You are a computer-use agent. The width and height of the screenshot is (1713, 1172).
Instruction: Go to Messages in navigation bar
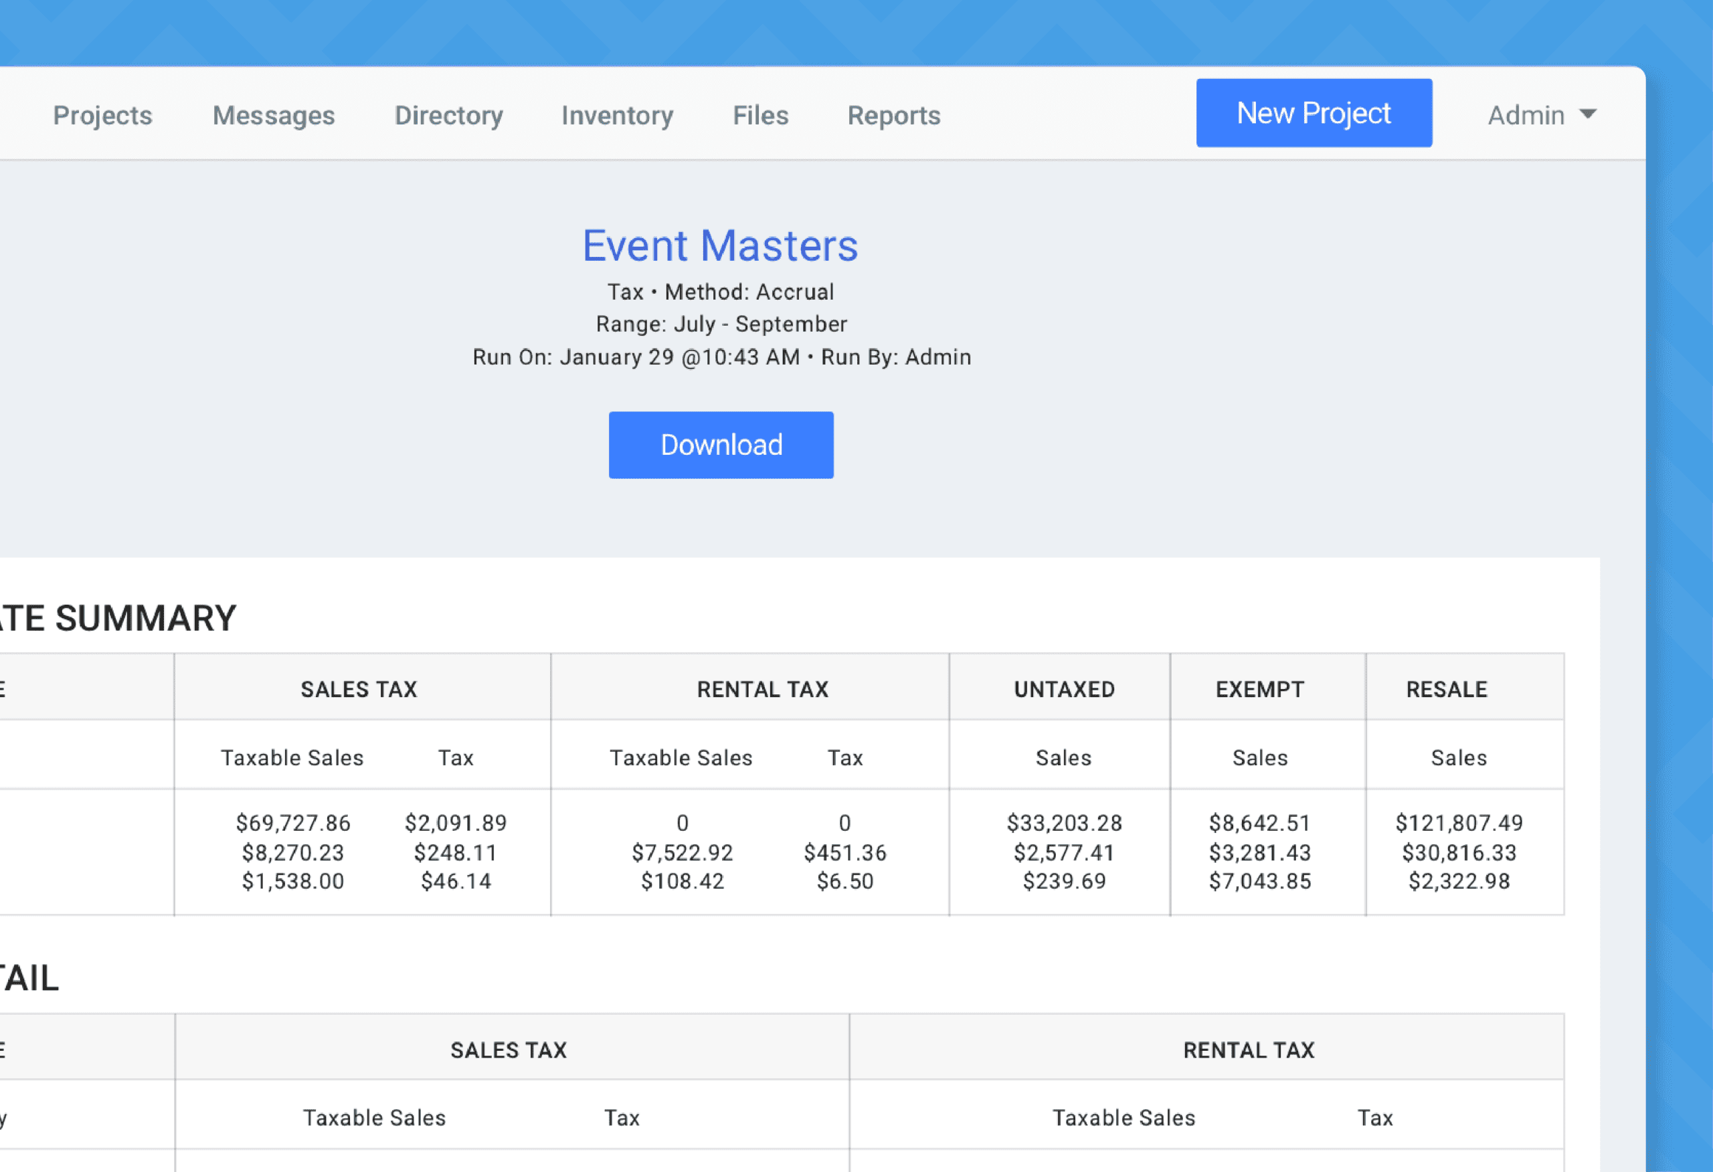(x=274, y=116)
